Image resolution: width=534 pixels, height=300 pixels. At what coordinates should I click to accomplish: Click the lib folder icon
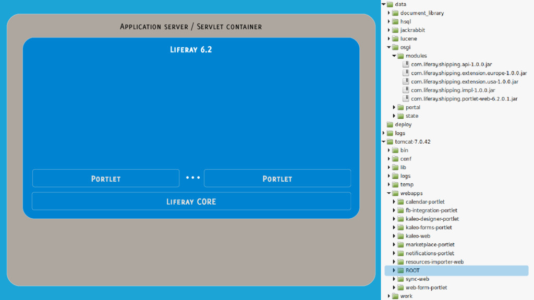pos(395,167)
